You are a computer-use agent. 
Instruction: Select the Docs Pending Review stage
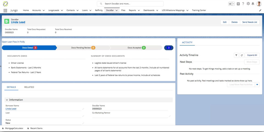pos(82,48)
